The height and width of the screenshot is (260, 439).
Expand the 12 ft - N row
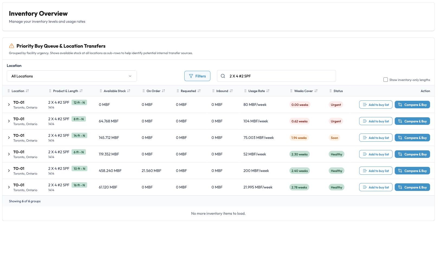click(9, 105)
